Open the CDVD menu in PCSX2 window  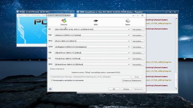[27, 15]
